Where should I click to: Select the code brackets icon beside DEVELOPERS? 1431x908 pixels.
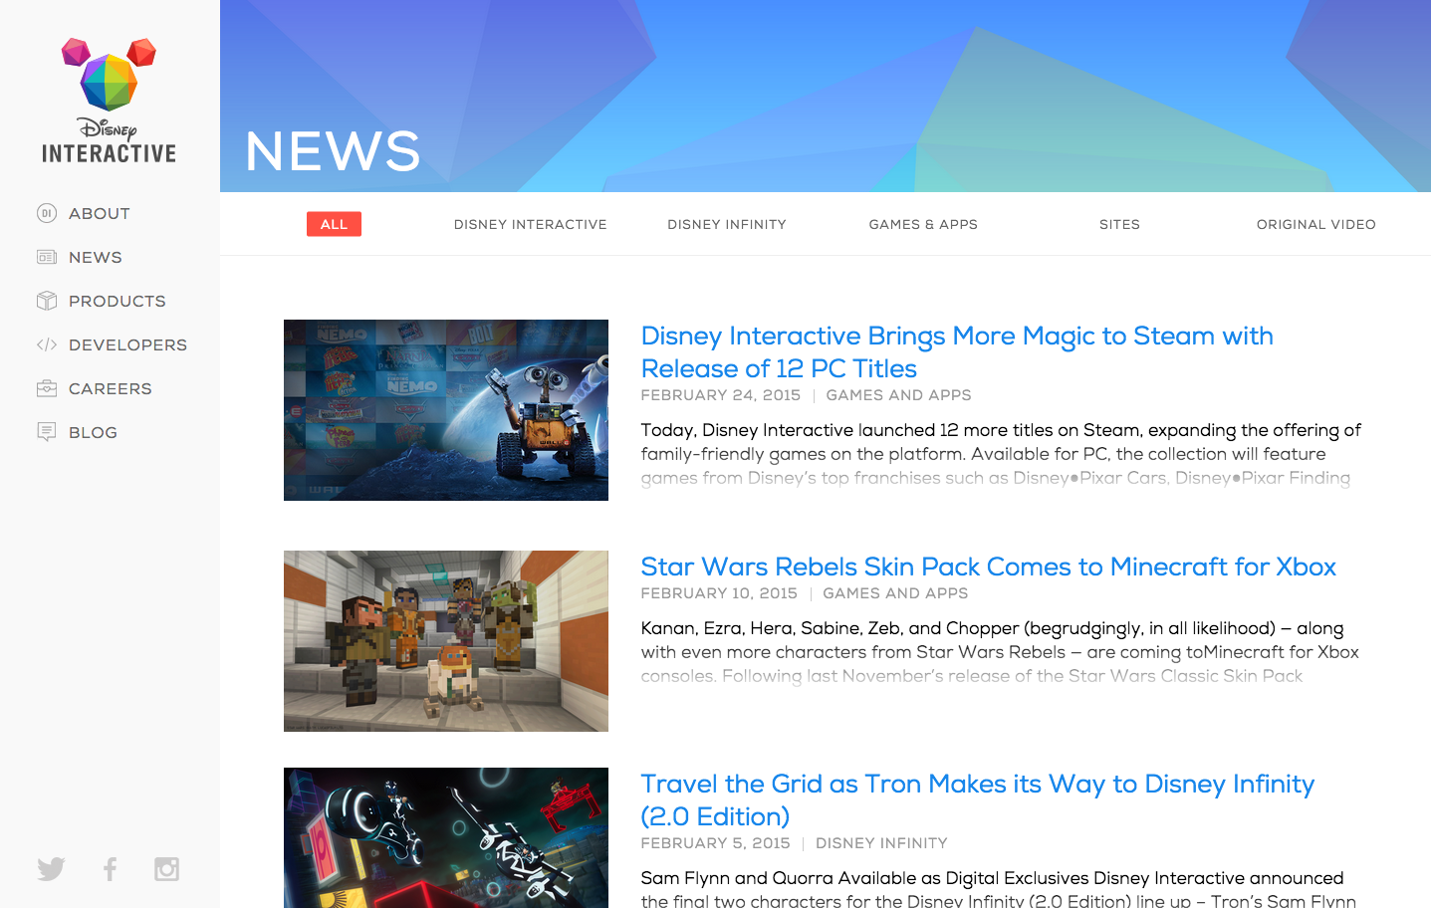pyautogui.click(x=47, y=344)
